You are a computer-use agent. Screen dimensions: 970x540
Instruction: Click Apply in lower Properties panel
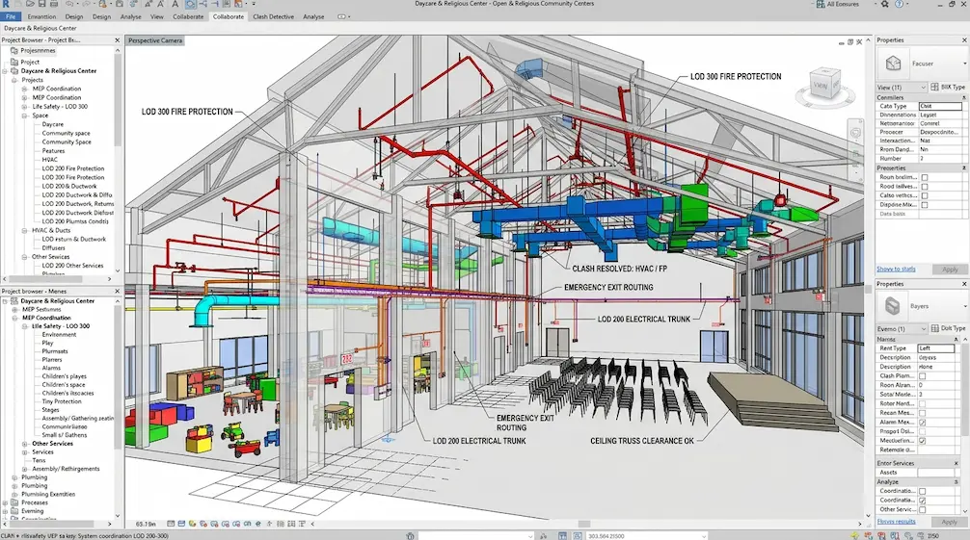(x=949, y=522)
